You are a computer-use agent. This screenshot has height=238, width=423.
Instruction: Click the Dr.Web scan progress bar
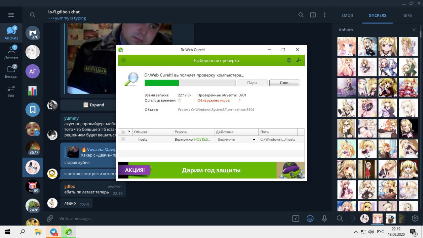tap(190, 83)
